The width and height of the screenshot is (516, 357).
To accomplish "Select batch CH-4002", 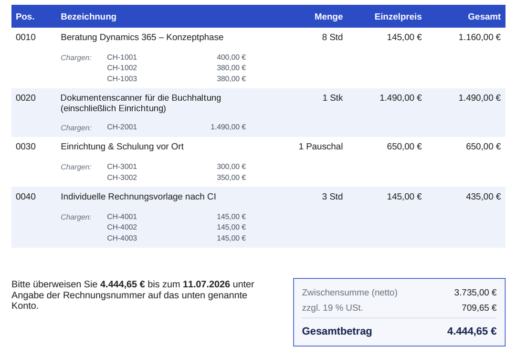I will (x=122, y=227).
